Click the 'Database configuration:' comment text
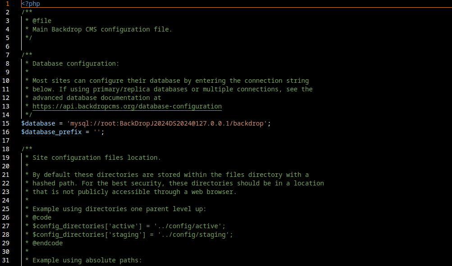Screen dimensions: 452x266 click(76, 63)
